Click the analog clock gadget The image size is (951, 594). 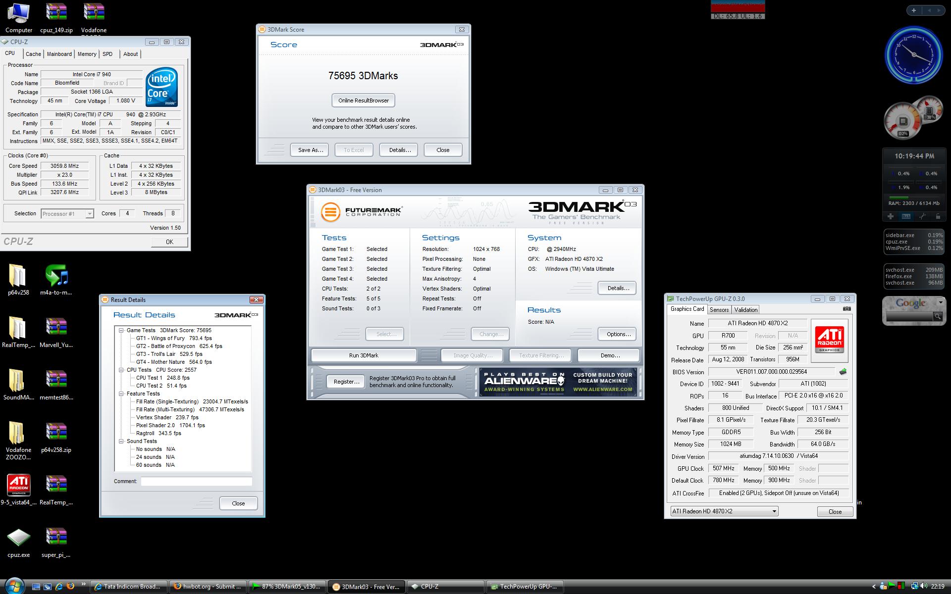(913, 54)
